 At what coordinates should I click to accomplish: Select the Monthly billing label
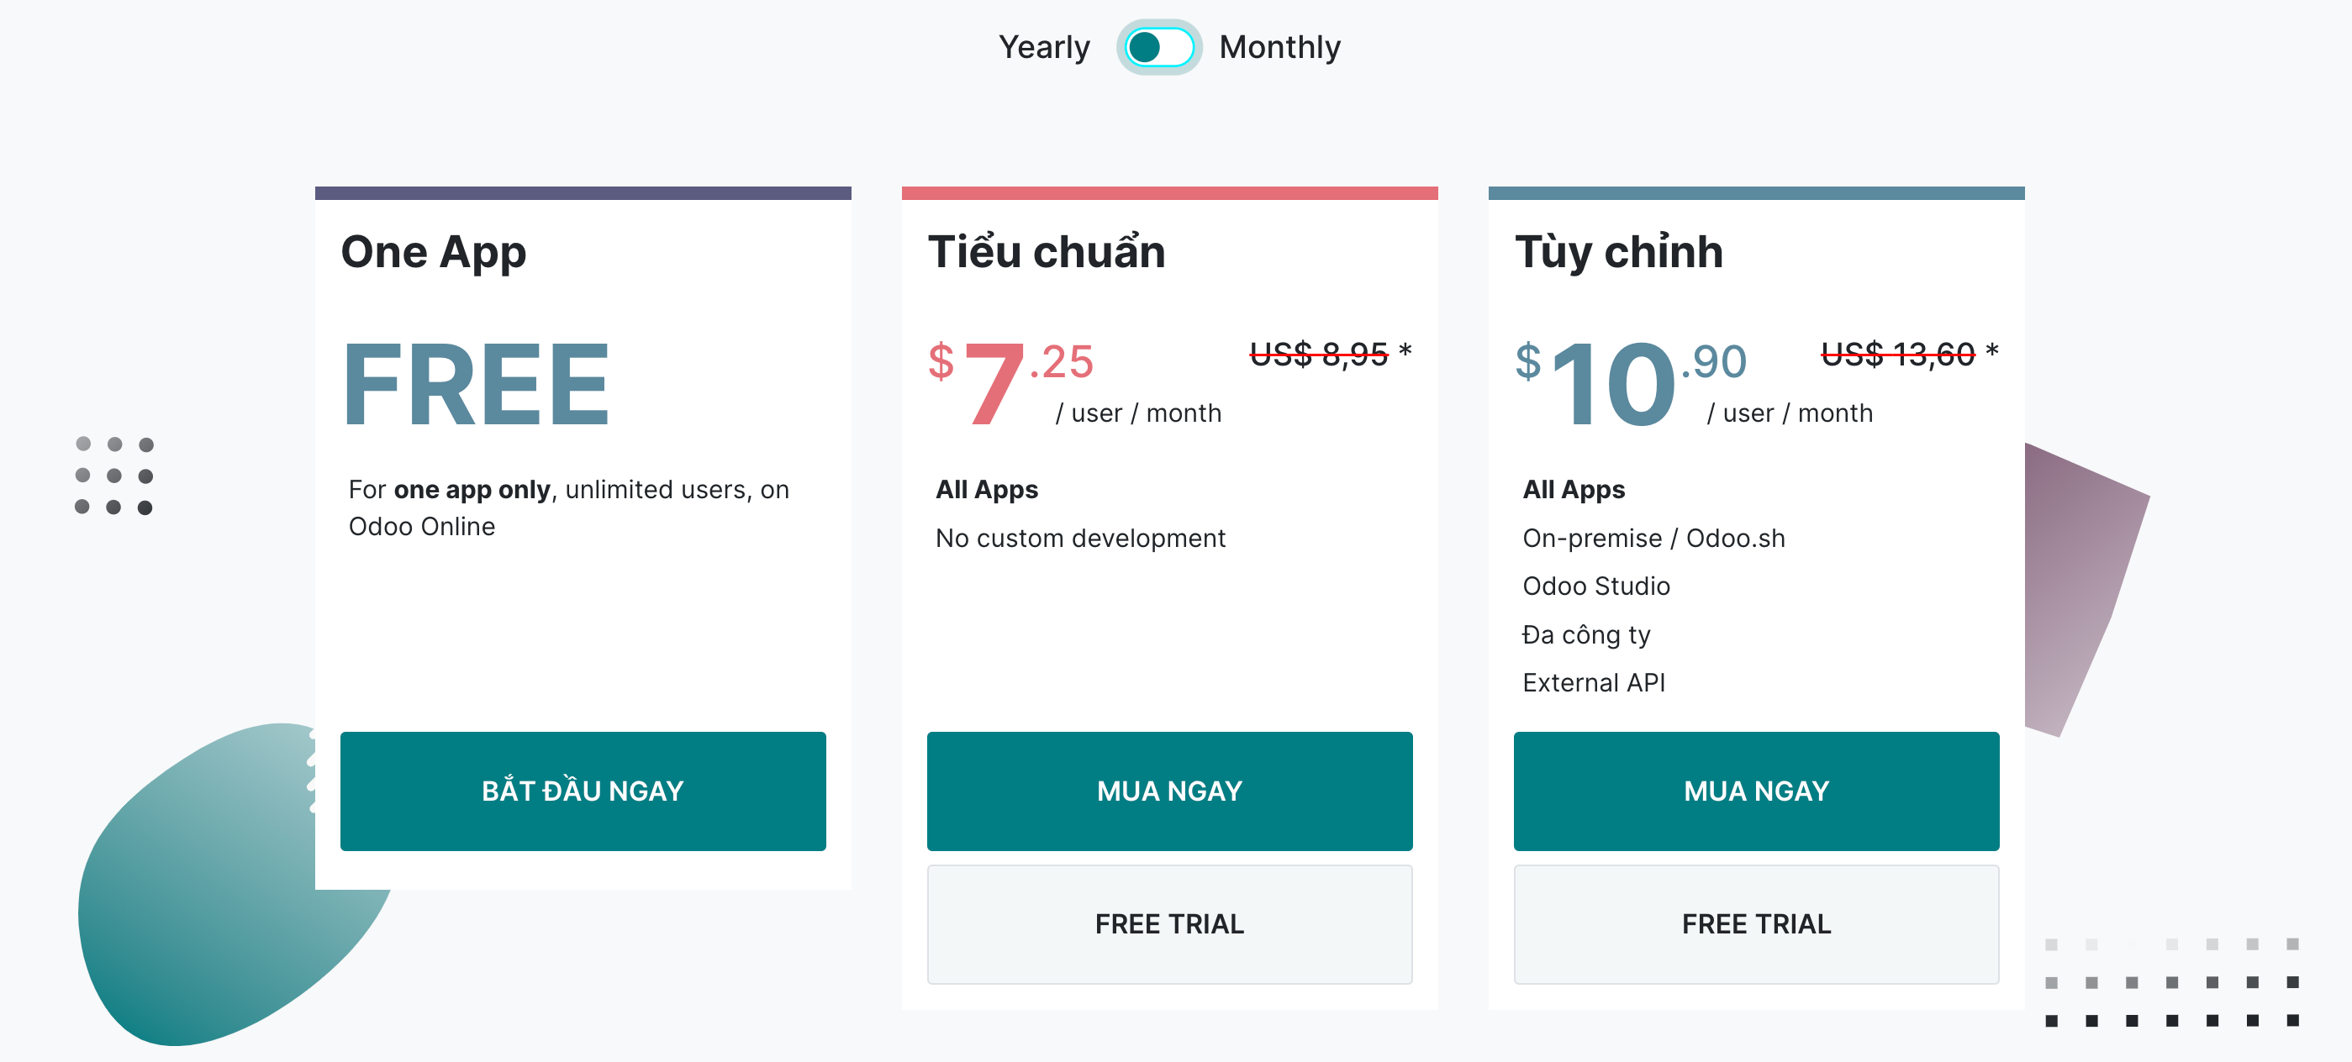click(x=1279, y=47)
